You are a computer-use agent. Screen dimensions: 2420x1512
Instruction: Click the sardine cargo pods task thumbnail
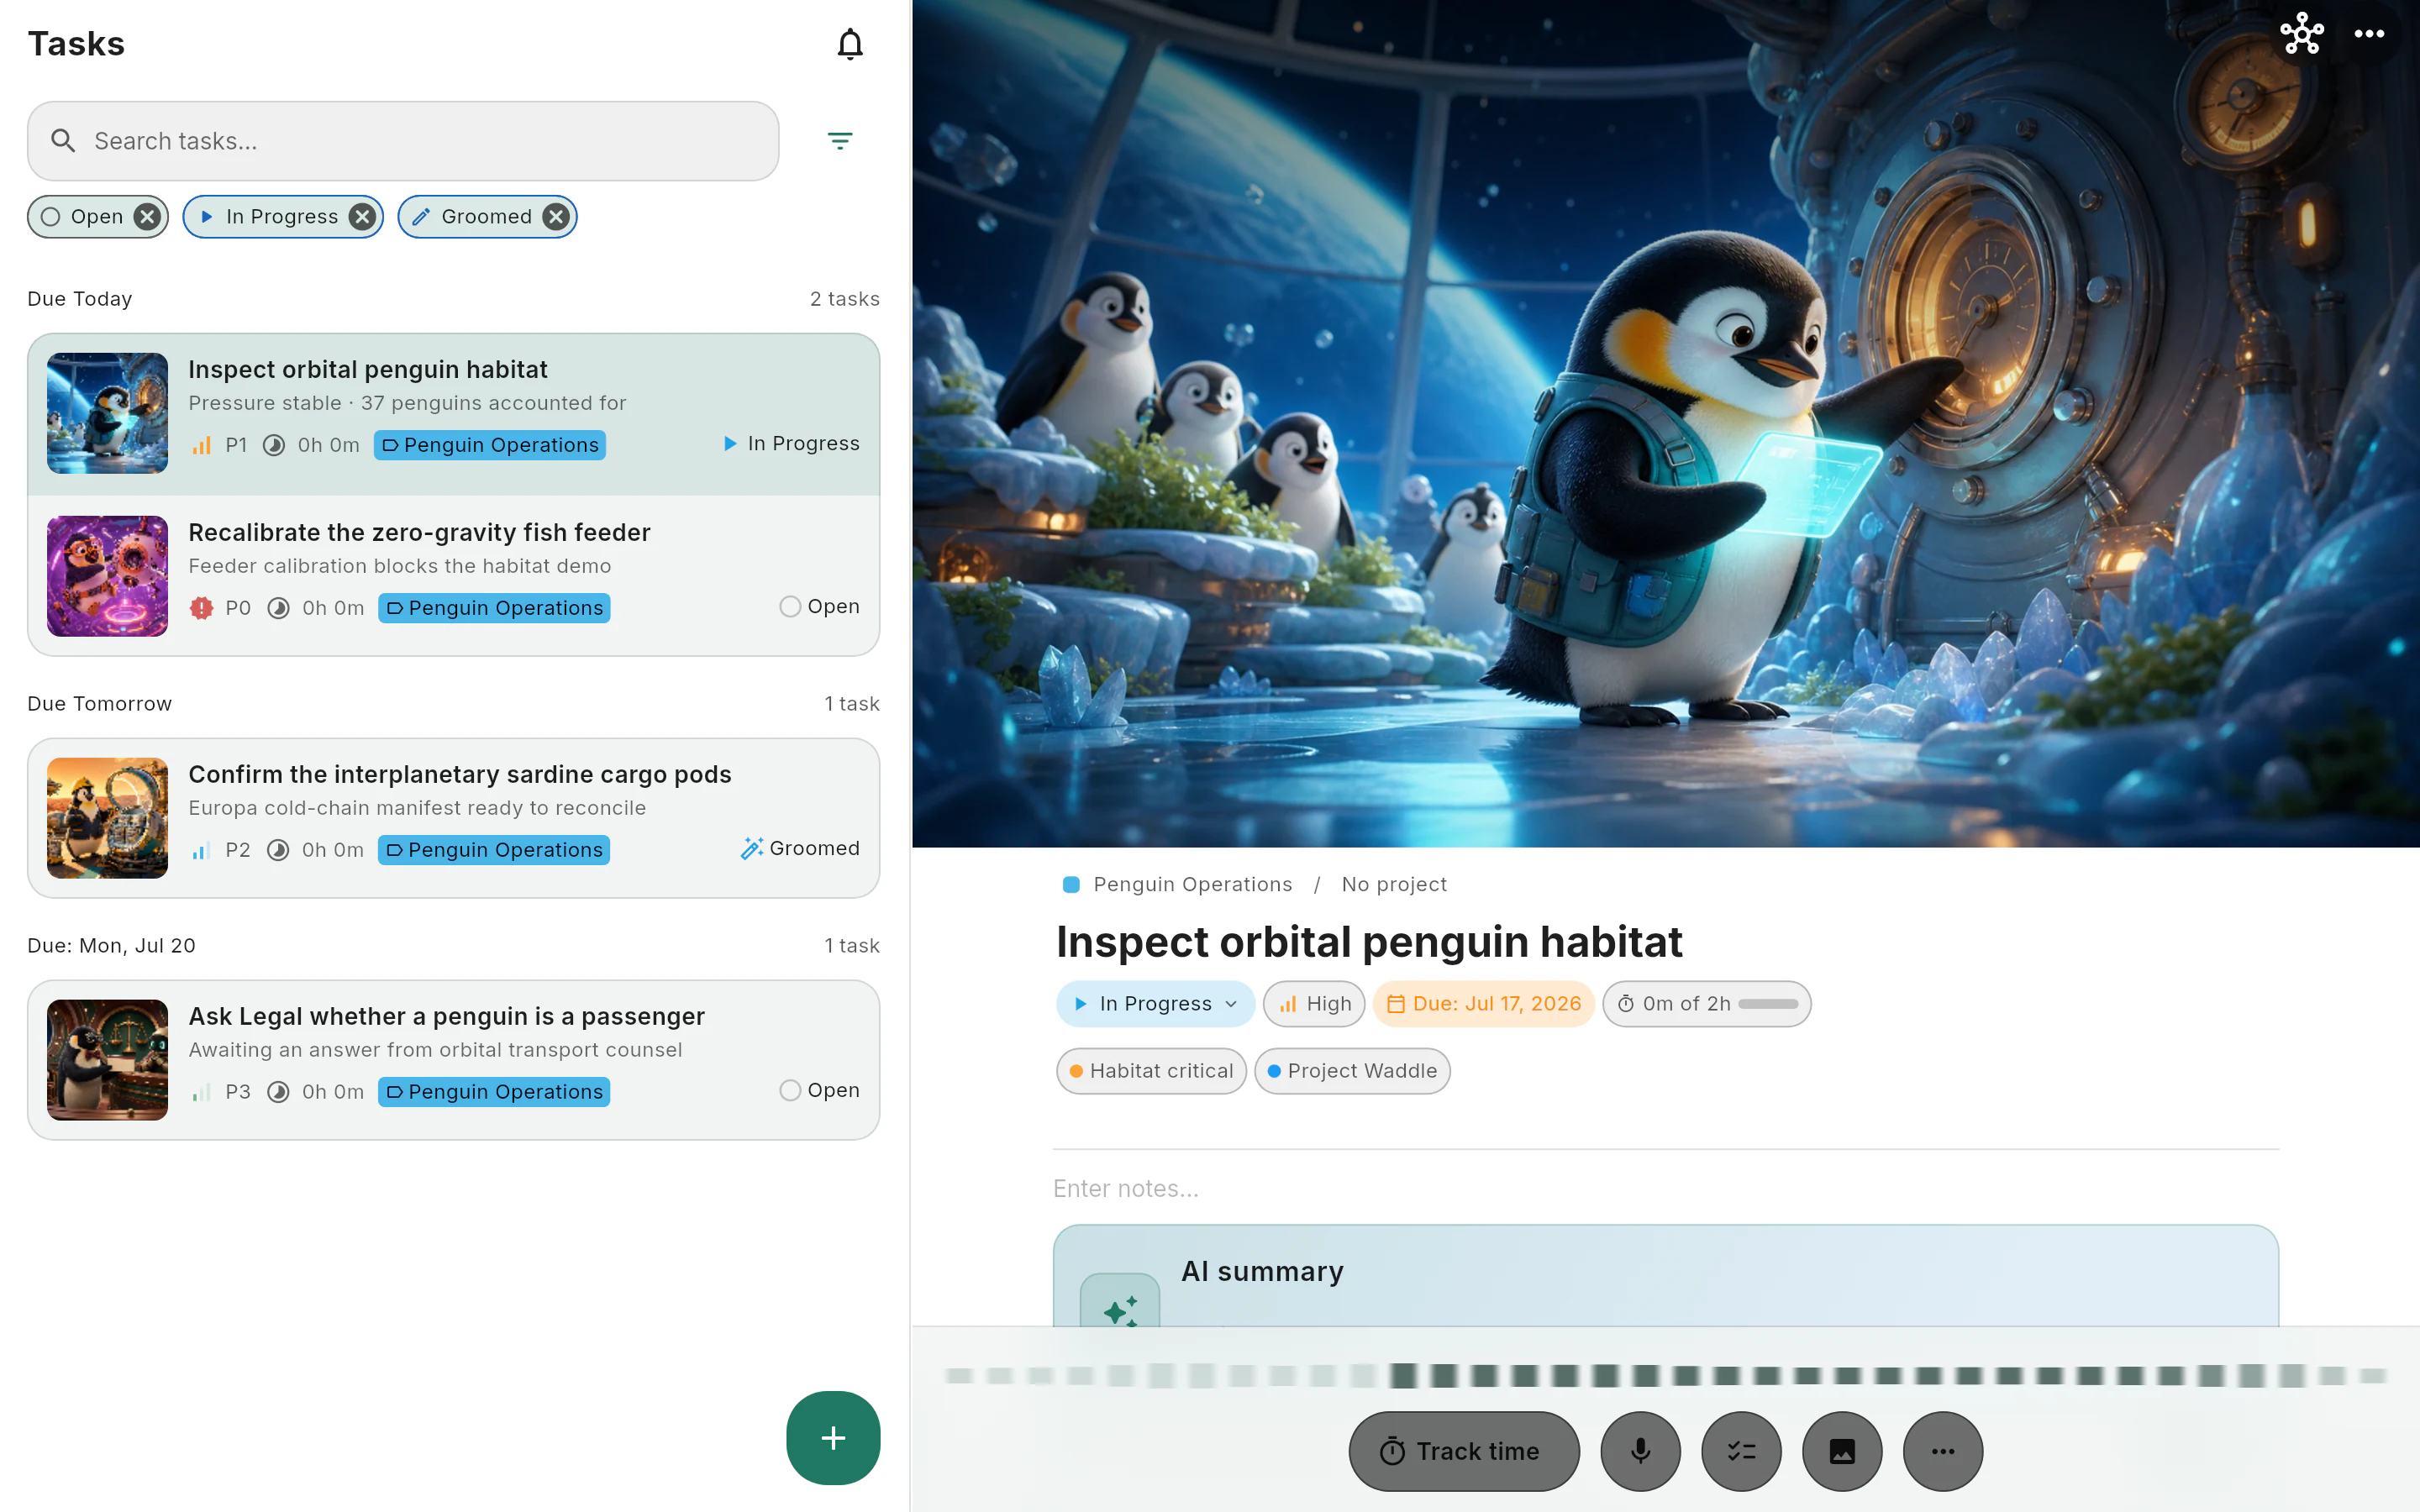coord(107,818)
